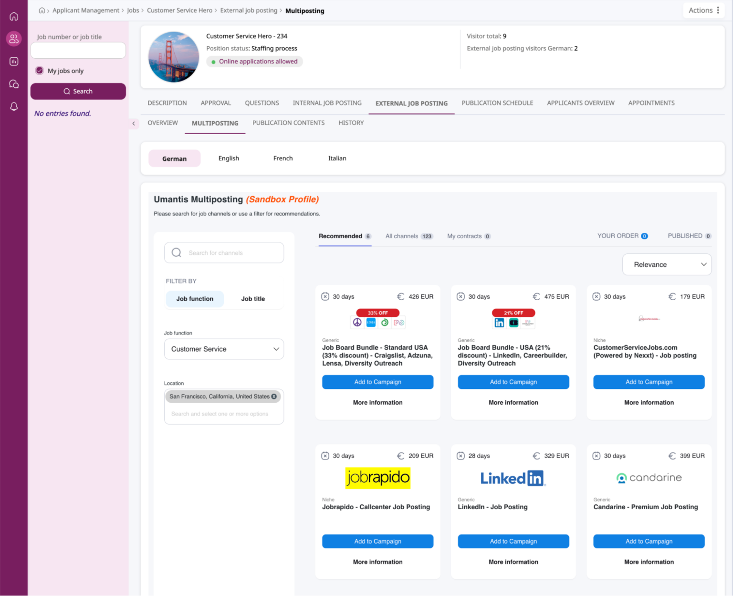
Task: Click the home icon in left sidebar
Action: coord(14,17)
